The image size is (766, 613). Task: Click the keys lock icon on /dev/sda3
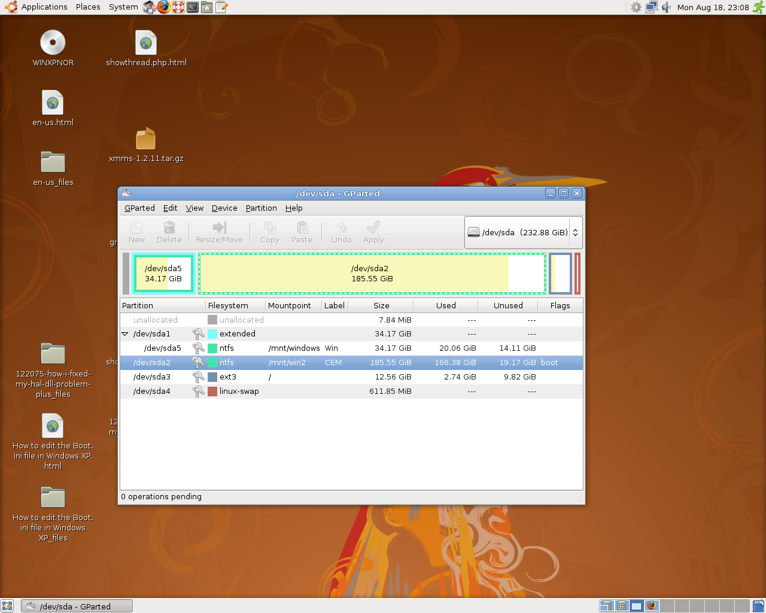click(x=198, y=377)
